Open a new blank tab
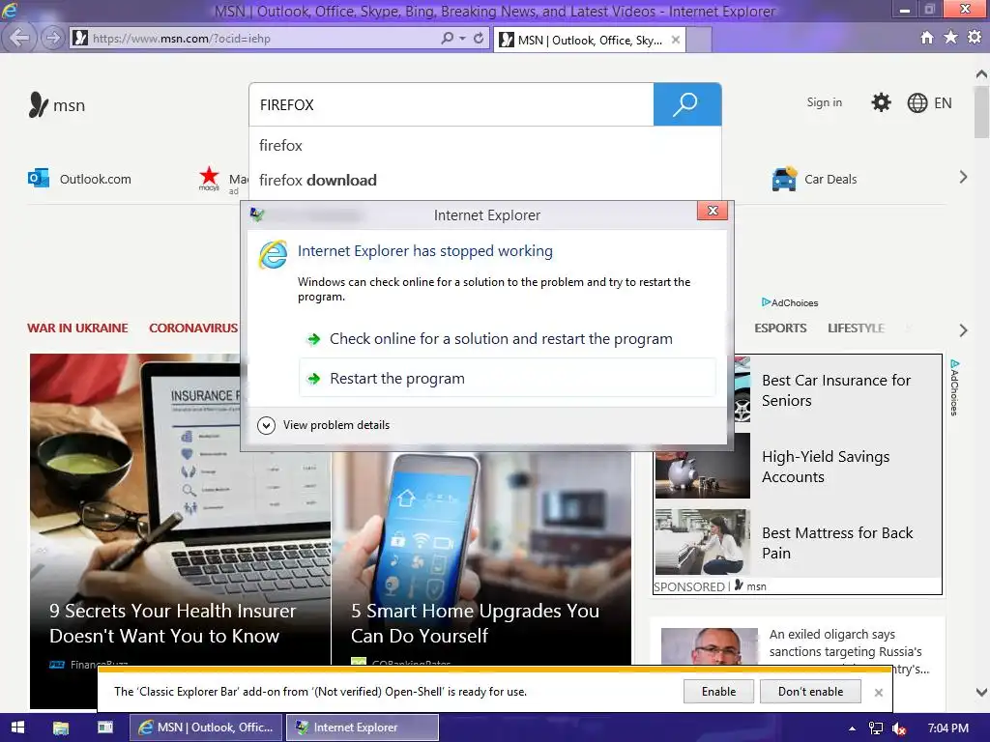Image resolution: width=990 pixels, height=742 pixels. [x=698, y=40]
